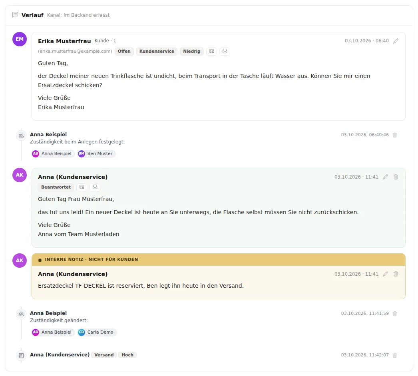The height and width of the screenshot is (376, 418).
Task: Click the mail-send icon in Erika's message
Action: [212, 51]
